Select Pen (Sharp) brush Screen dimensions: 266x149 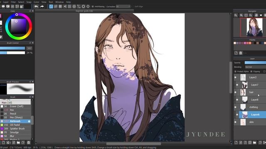tap(15, 118)
